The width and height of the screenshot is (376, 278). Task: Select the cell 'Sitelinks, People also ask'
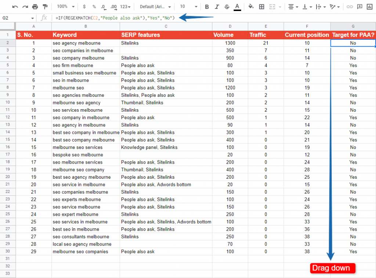[x=166, y=95]
